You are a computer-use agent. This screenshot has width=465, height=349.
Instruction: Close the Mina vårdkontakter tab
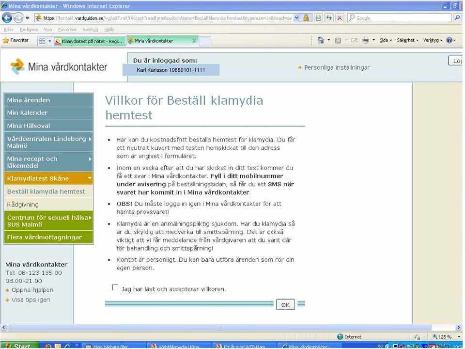pos(194,41)
